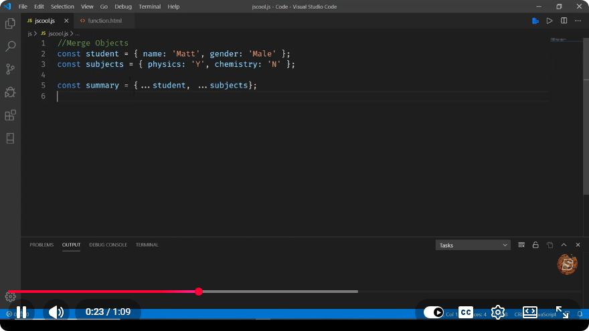Clear the output panel
This screenshot has height=331, width=589.
tap(521, 245)
